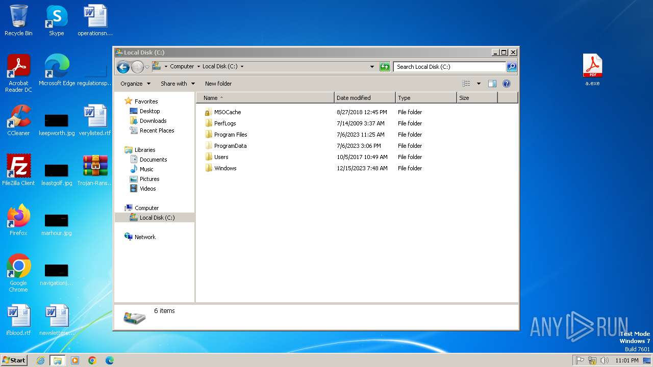Toggle the preview pane icon
The width and height of the screenshot is (653, 367).
tap(492, 84)
